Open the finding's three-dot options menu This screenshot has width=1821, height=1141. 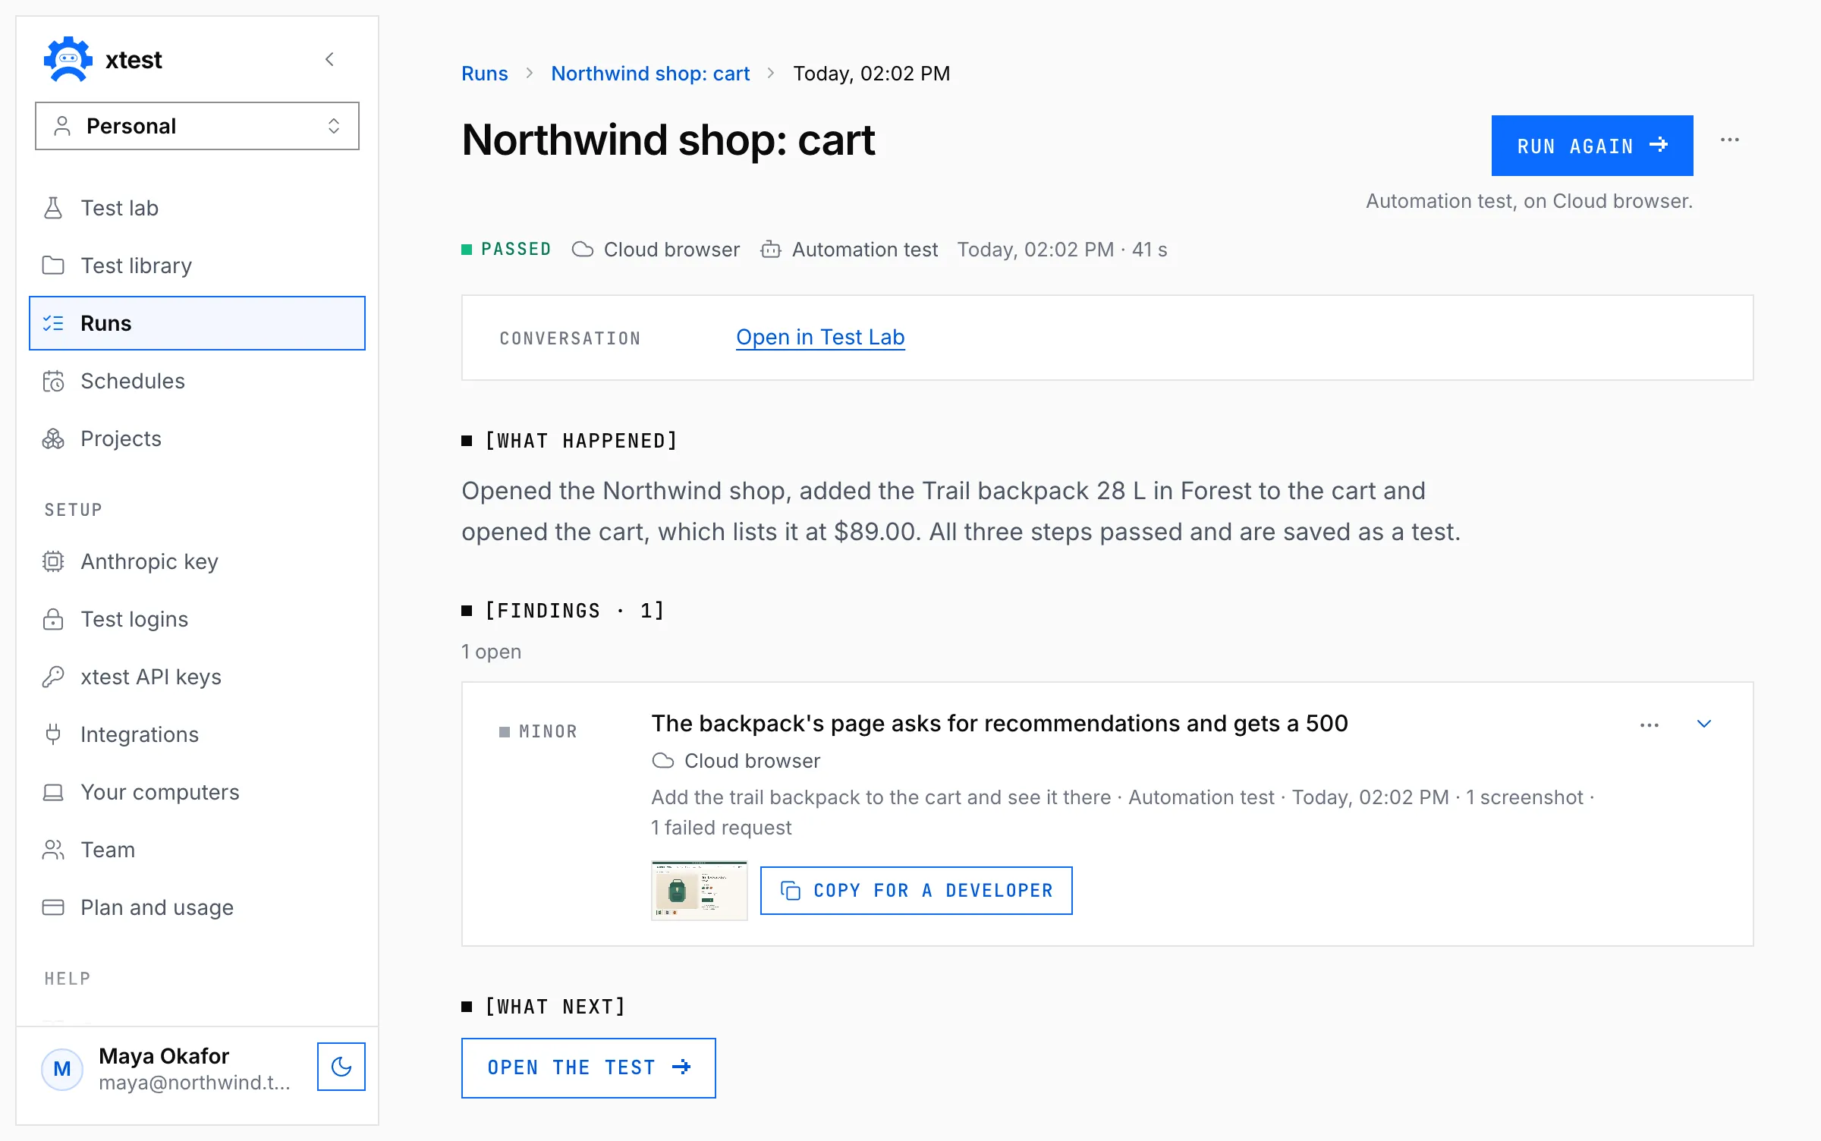[1650, 725]
